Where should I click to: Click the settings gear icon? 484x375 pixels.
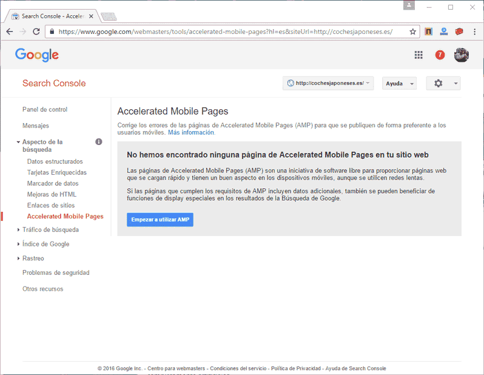(439, 83)
